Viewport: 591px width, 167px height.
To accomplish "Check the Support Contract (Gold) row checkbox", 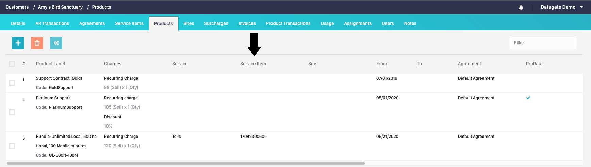I will pos(12,83).
